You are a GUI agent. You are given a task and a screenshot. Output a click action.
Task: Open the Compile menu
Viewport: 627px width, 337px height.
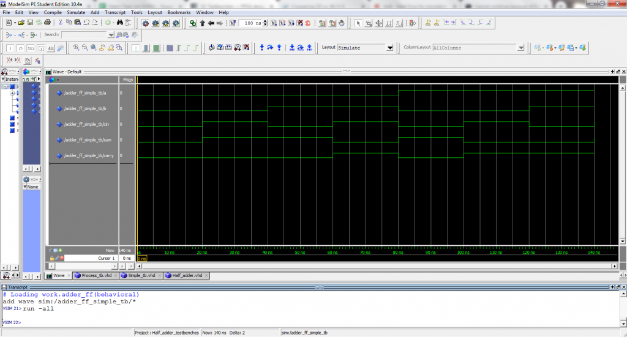click(x=53, y=12)
